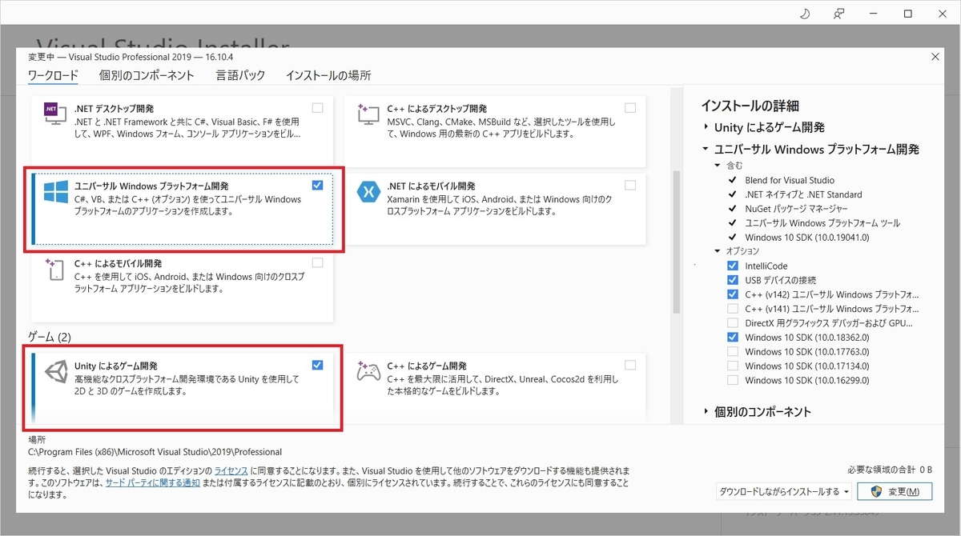The image size is (961, 536).
Task: Uncheck the IntelliCode option
Action: pos(733,266)
